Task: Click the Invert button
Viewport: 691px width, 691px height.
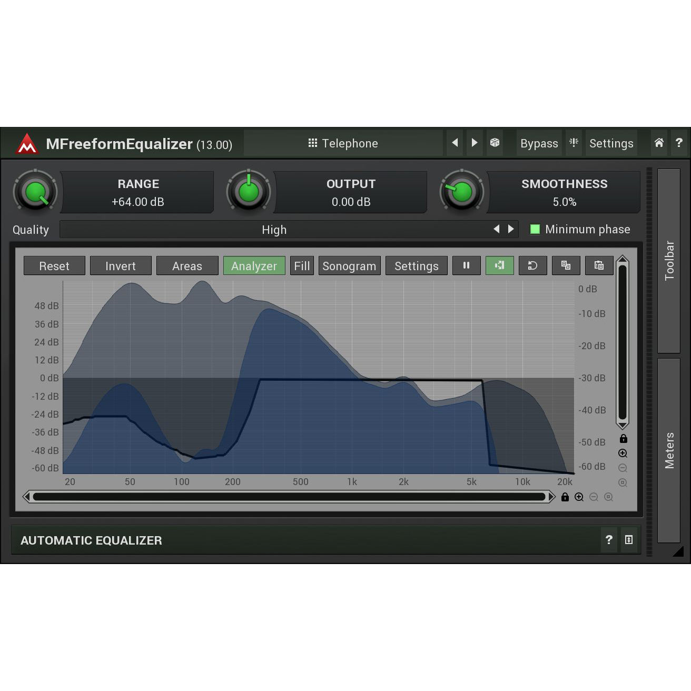Action: click(121, 266)
